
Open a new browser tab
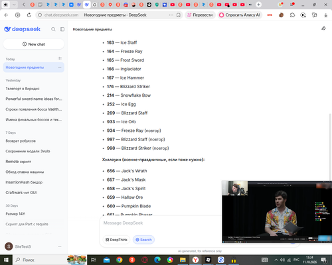coord(258,5)
